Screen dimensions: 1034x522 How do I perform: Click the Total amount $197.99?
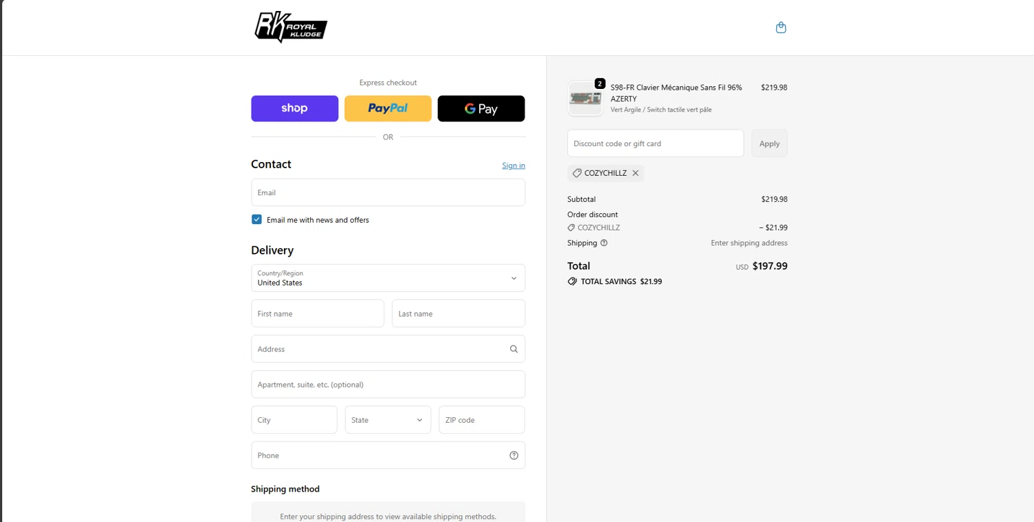click(770, 266)
